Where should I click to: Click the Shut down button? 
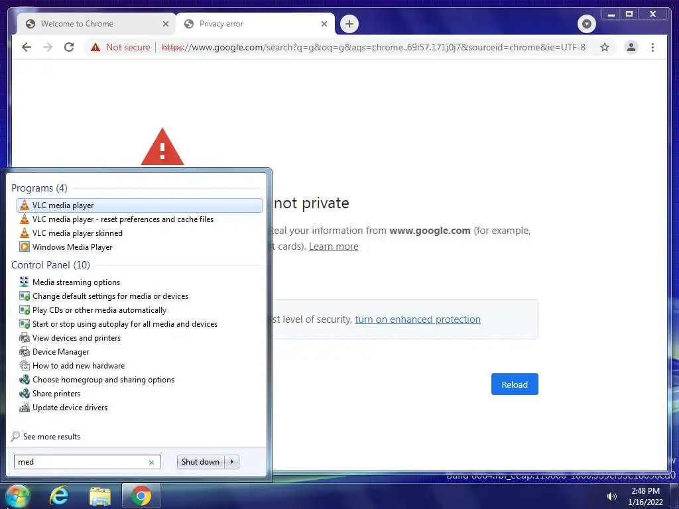point(200,462)
